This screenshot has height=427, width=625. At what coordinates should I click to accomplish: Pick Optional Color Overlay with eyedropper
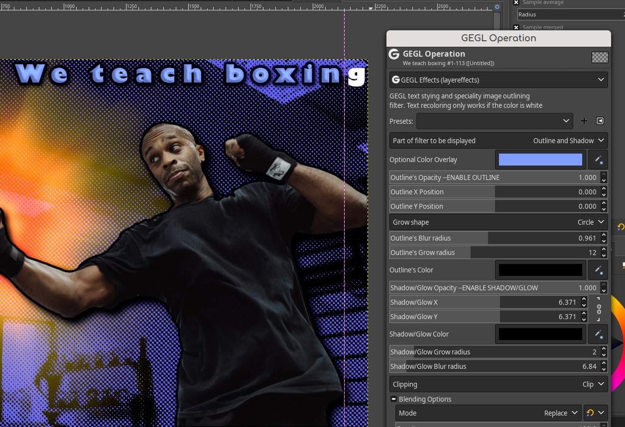(x=598, y=160)
